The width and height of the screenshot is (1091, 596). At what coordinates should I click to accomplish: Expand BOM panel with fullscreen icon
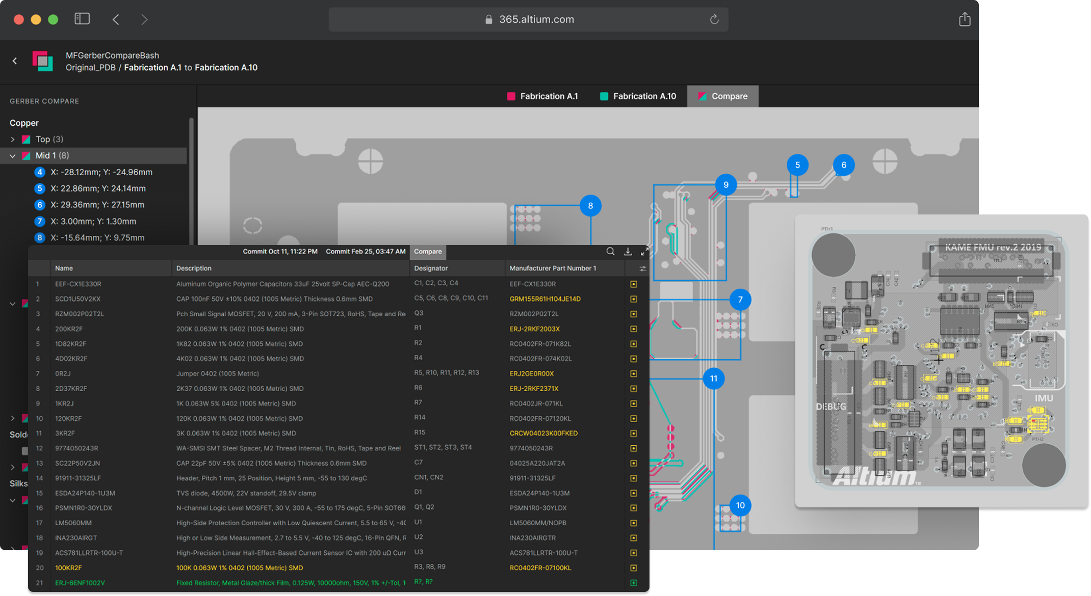pos(645,252)
